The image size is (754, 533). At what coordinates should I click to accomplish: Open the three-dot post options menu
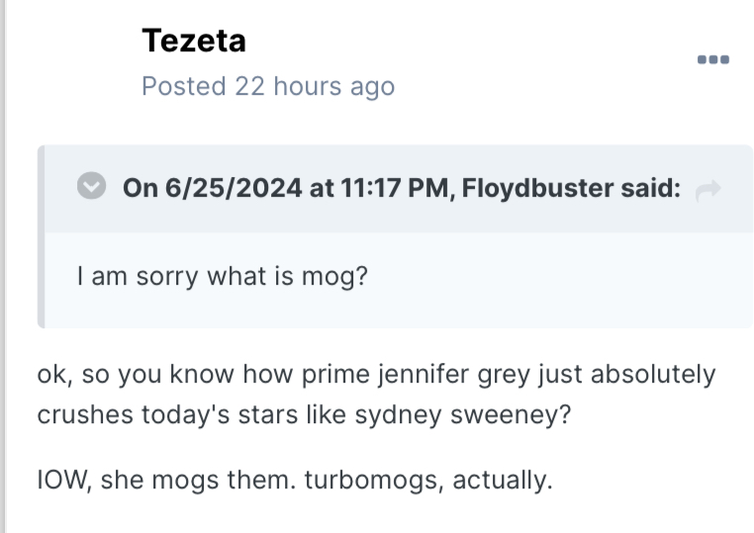coord(712,60)
